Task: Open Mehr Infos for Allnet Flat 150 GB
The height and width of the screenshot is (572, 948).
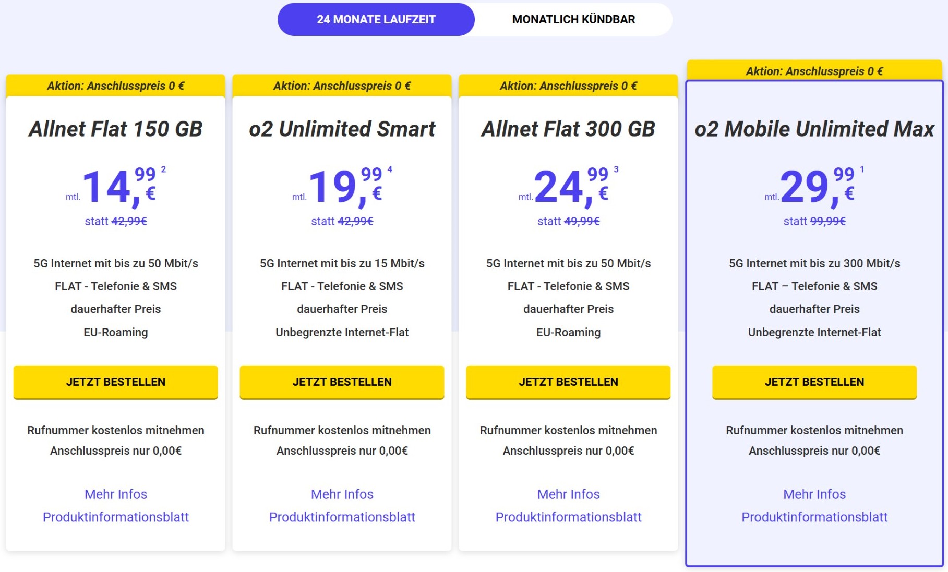Action: (x=116, y=494)
